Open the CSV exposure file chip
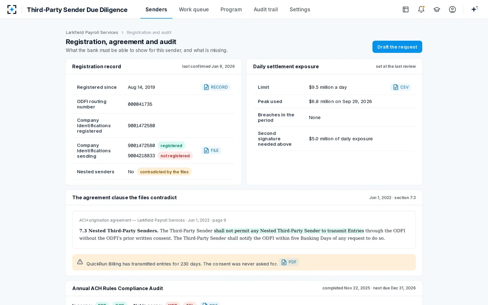 click(x=401, y=87)
